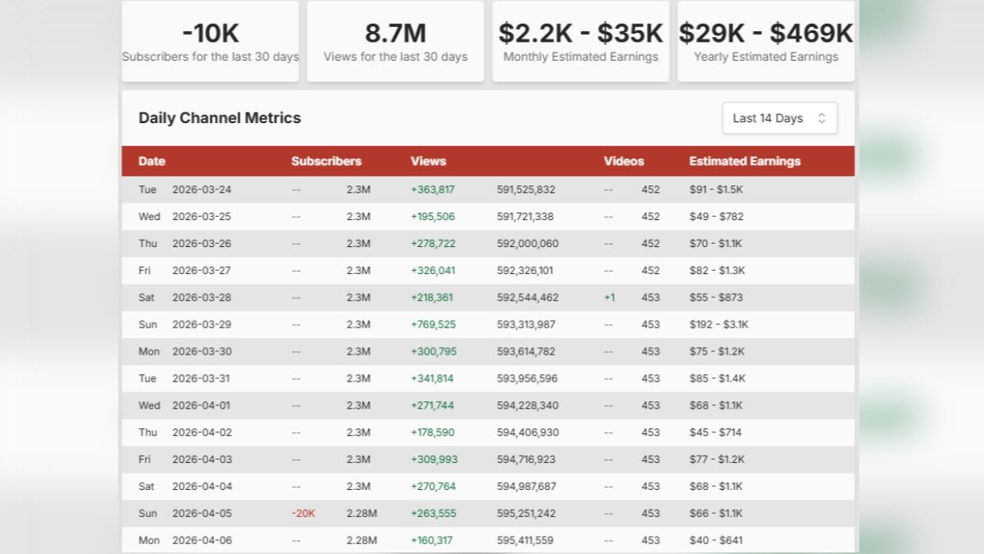The width and height of the screenshot is (984, 554).
Task: Click the Videos column header
Action: [x=623, y=161]
